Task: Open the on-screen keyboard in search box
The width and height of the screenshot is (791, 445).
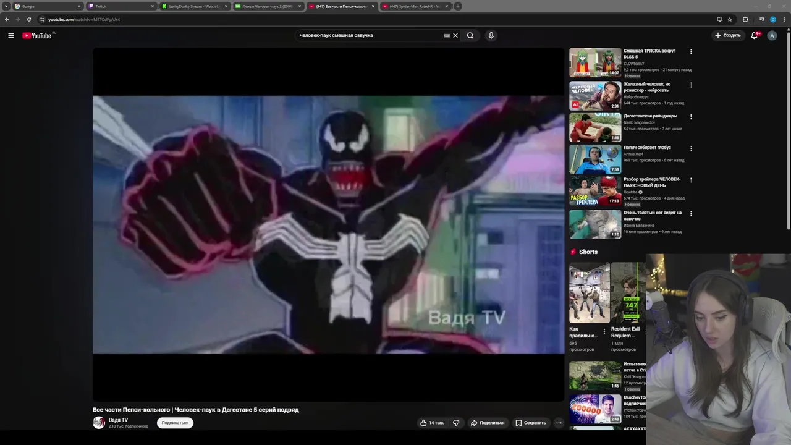Action: [x=447, y=35]
